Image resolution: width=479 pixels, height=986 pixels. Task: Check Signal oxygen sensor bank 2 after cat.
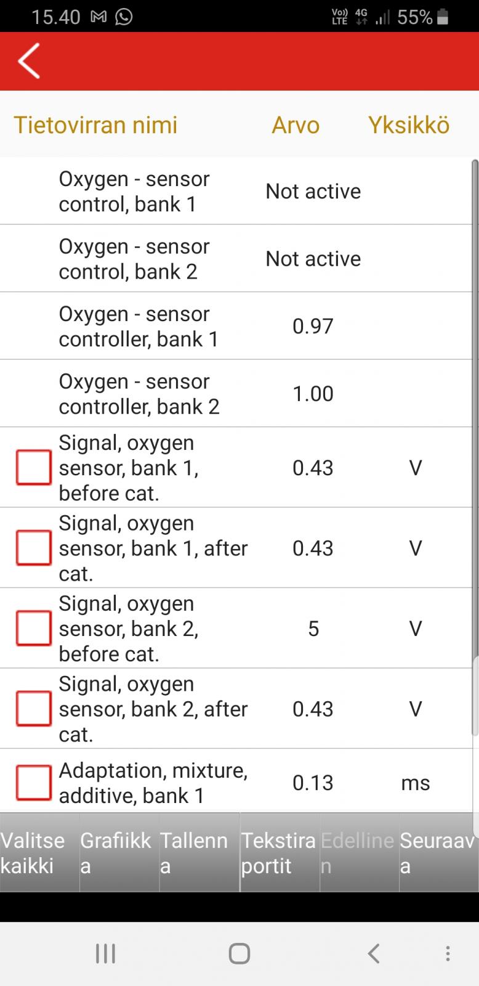click(x=33, y=708)
